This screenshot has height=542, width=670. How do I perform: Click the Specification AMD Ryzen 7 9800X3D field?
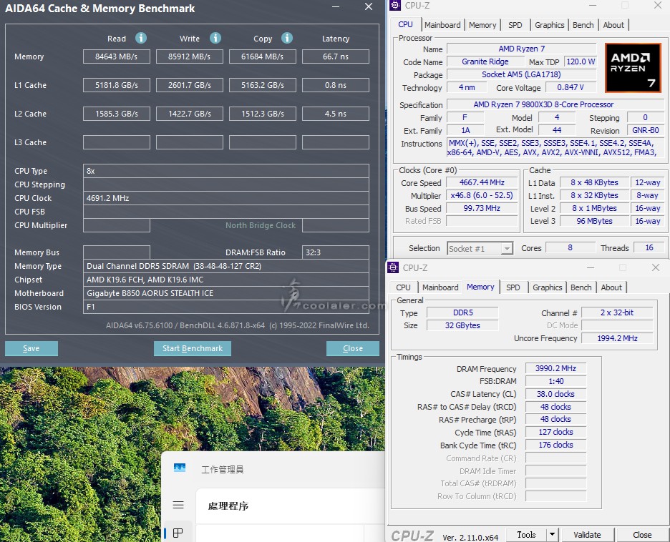coord(555,104)
